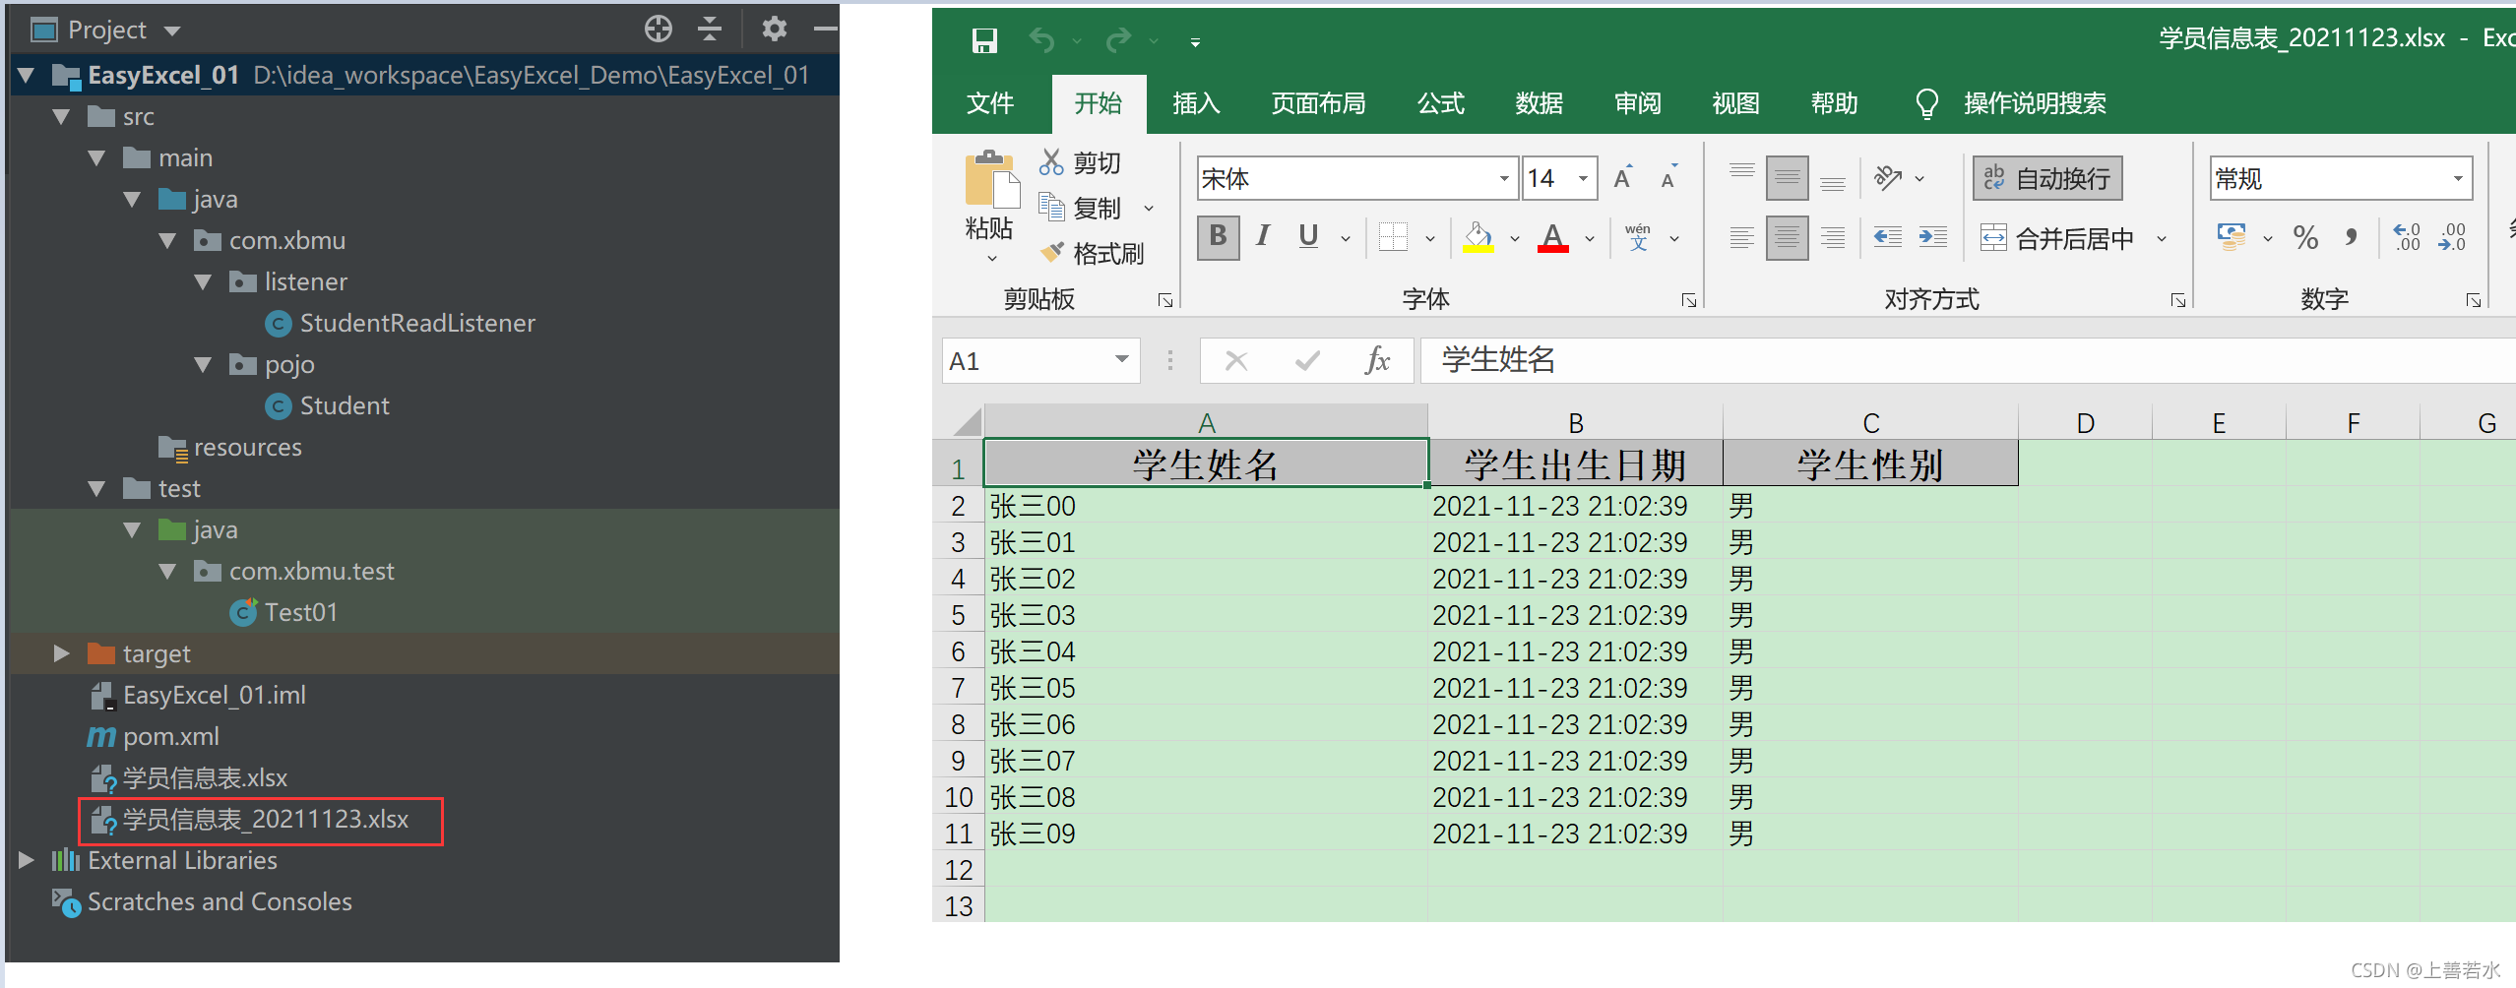
Task: Click the Save icon in Excel
Action: tap(983, 40)
